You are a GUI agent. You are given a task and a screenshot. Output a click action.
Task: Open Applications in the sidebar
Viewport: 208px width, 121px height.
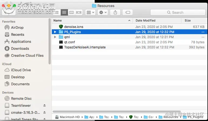coord(21,41)
